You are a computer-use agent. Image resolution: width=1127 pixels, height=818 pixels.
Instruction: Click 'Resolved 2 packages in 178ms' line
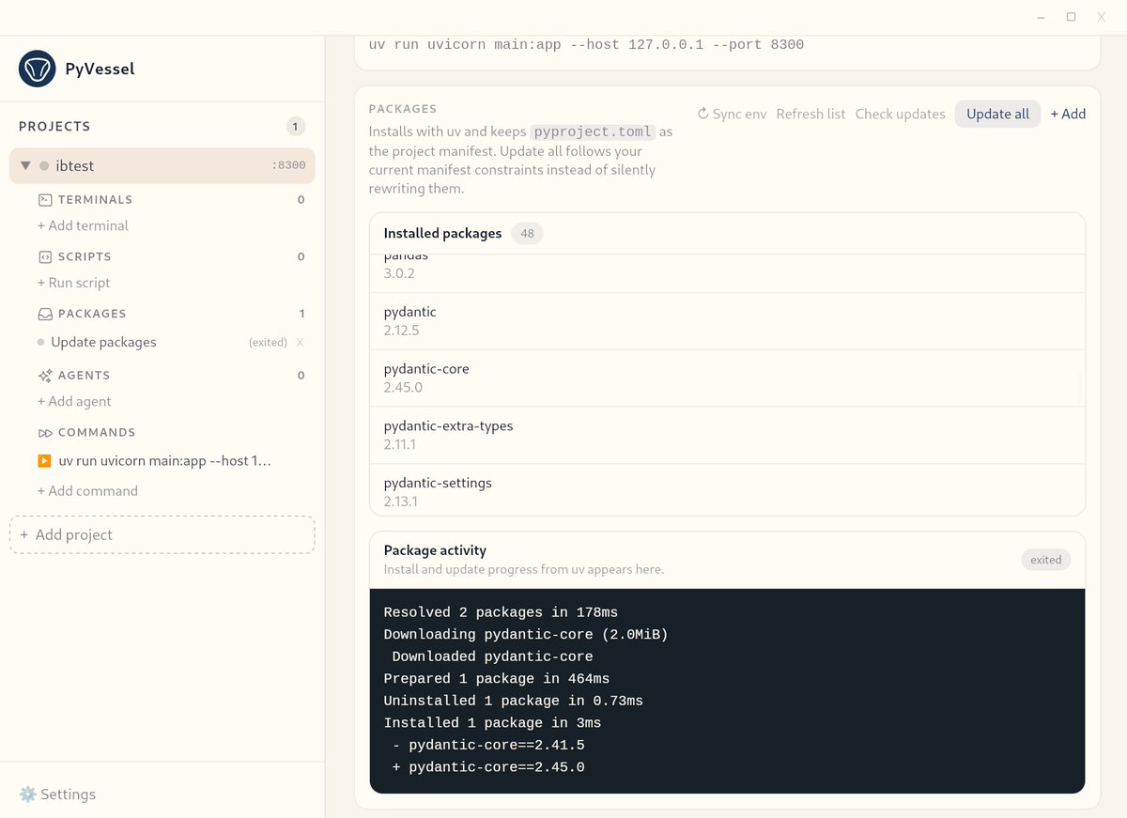pyautogui.click(x=501, y=612)
